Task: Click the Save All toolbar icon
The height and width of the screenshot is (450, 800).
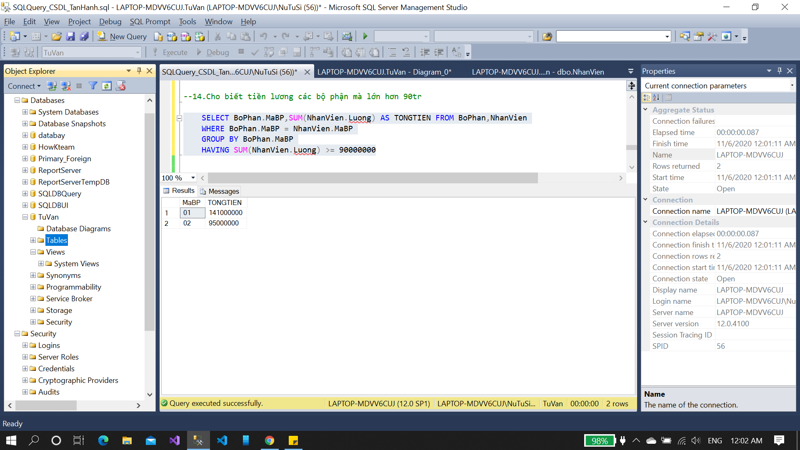Action: point(84,37)
